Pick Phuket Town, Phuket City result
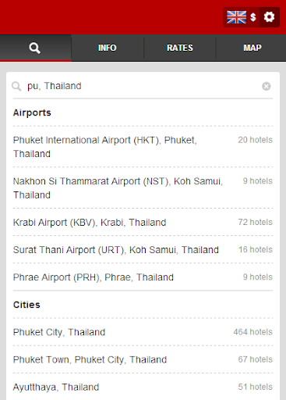Screen dimensions: 286x400 point(143,359)
